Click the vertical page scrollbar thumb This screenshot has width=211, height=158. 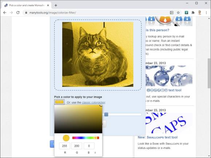tap(209, 73)
